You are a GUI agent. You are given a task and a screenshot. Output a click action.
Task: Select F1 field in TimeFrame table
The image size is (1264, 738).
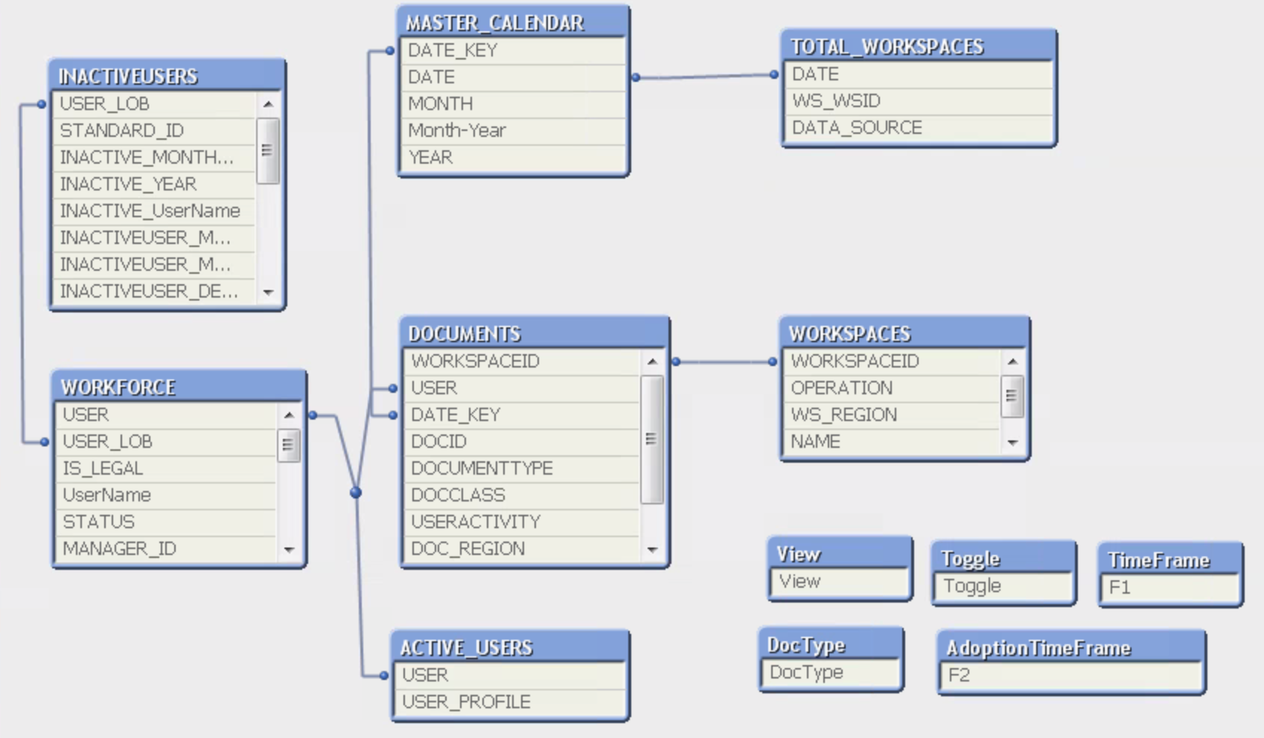[x=1170, y=588]
